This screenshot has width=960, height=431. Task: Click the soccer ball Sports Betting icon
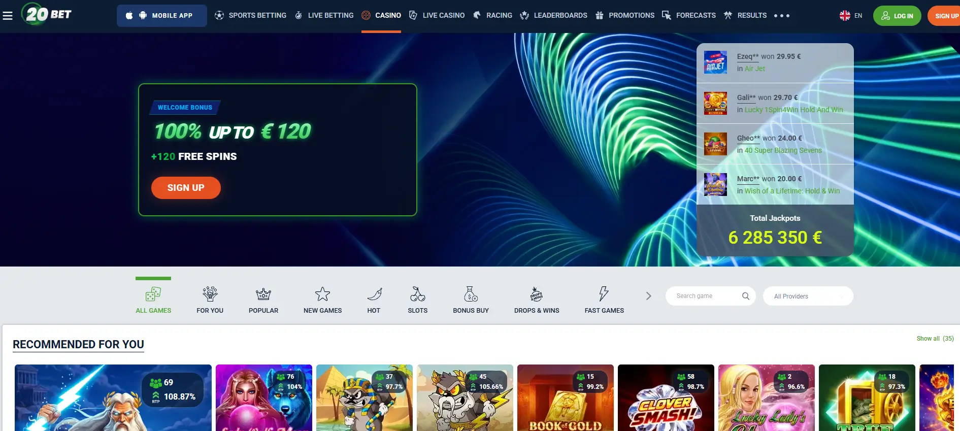pos(219,16)
